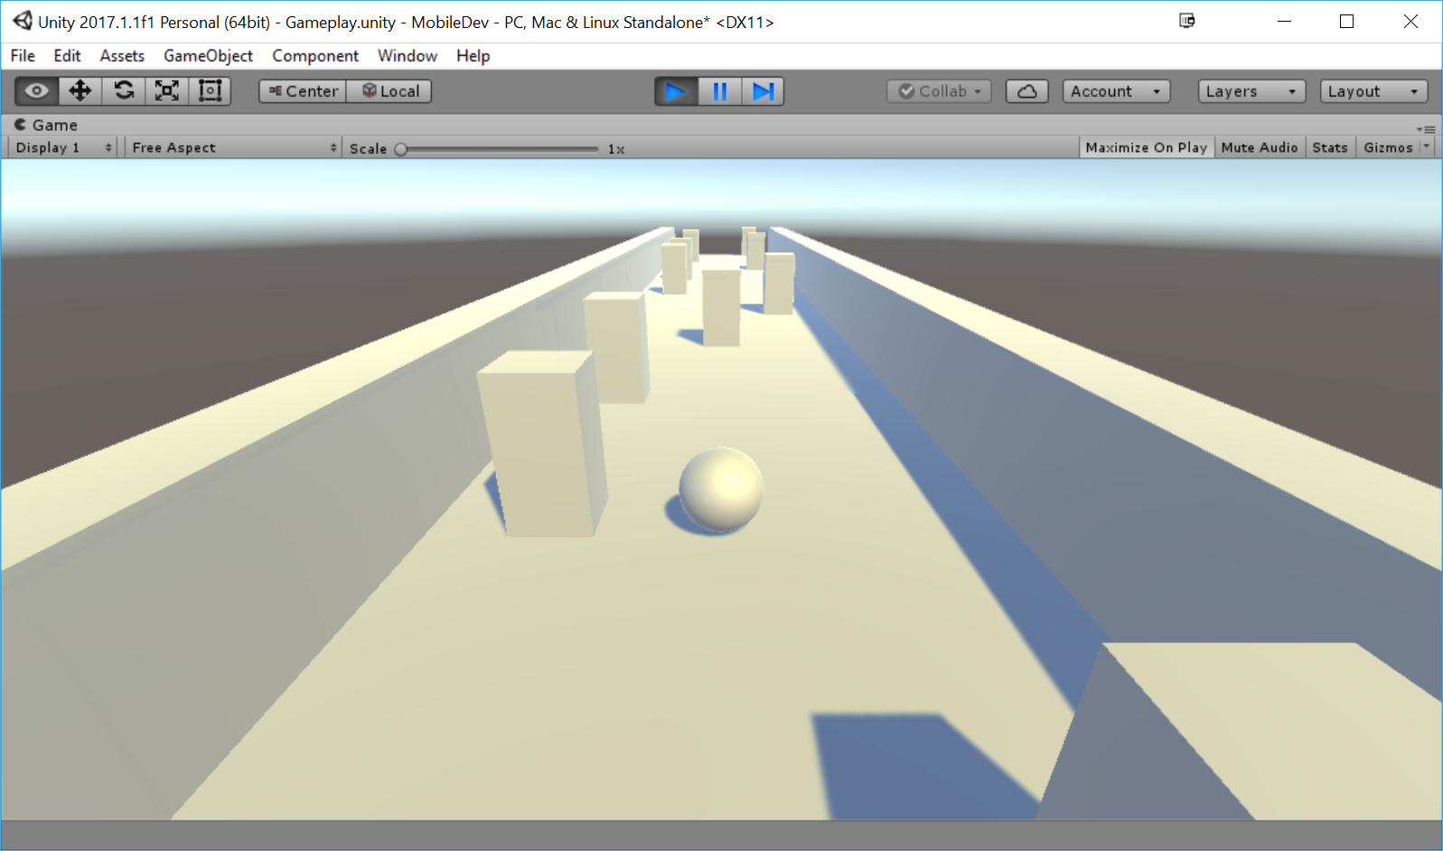This screenshot has height=851, width=1443.
Task: Select the Hand (view) tool
Action: pos(37,91)
